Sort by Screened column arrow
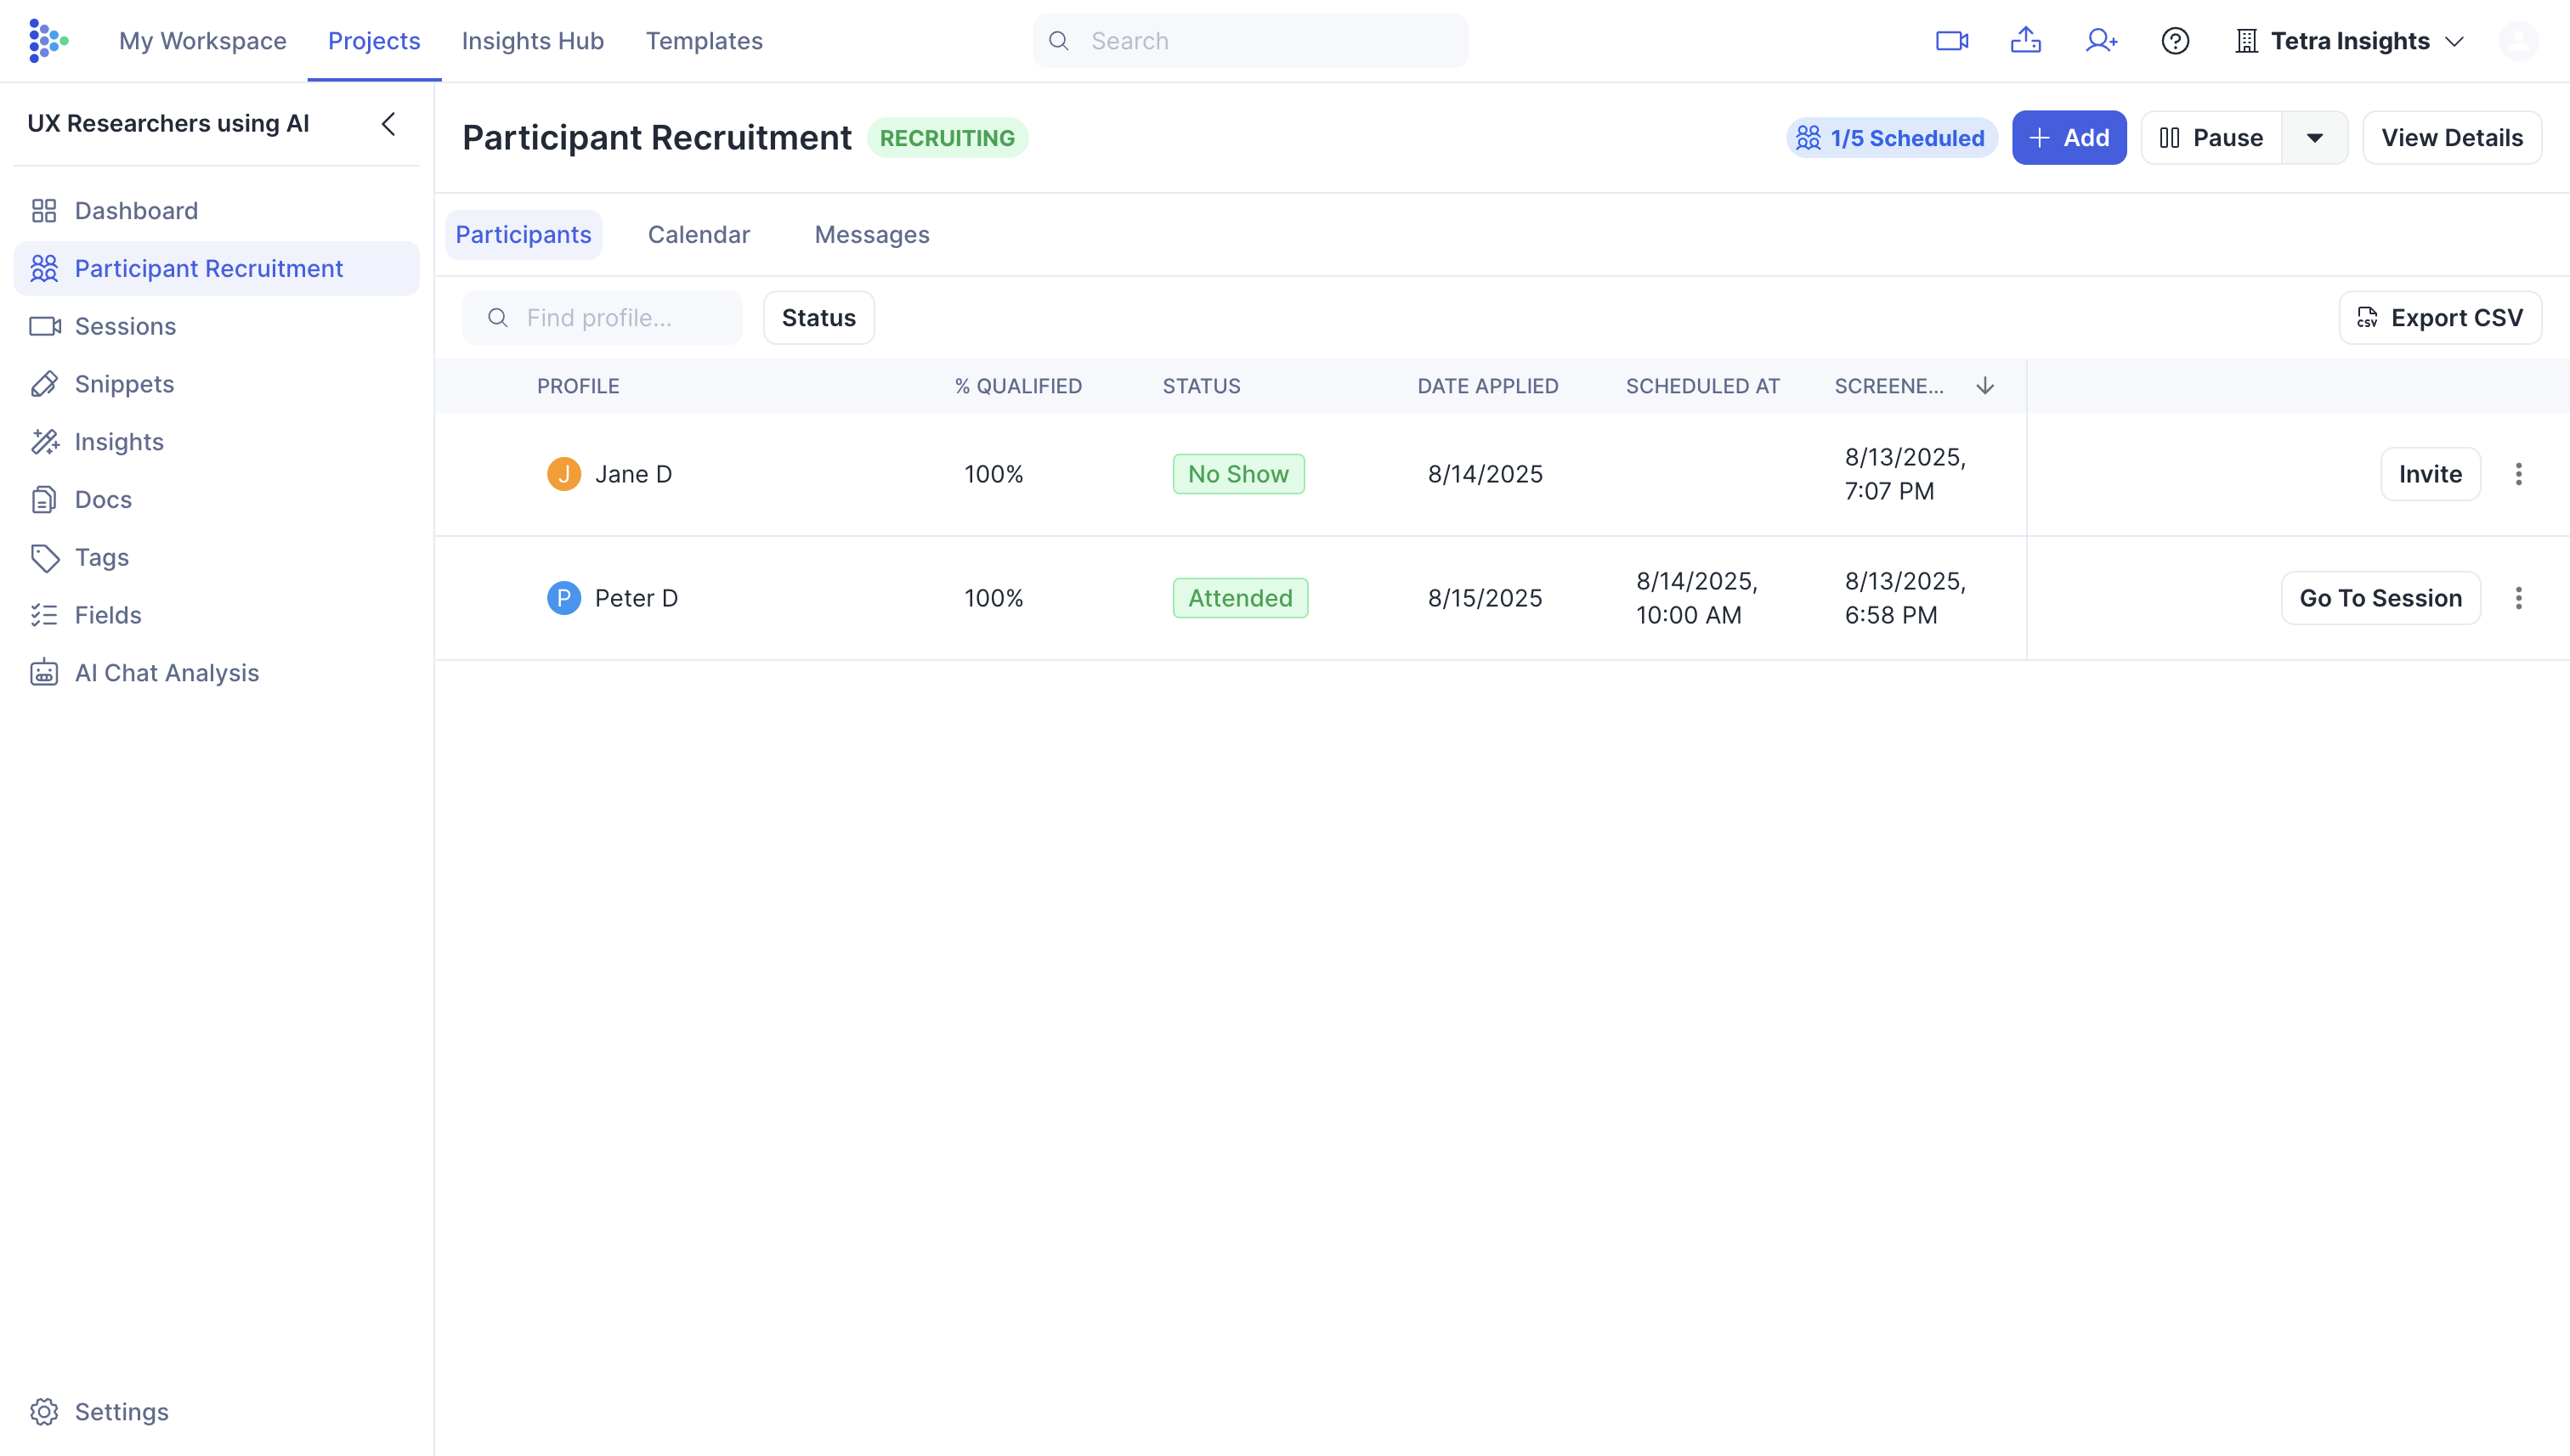 point(1984,386)
